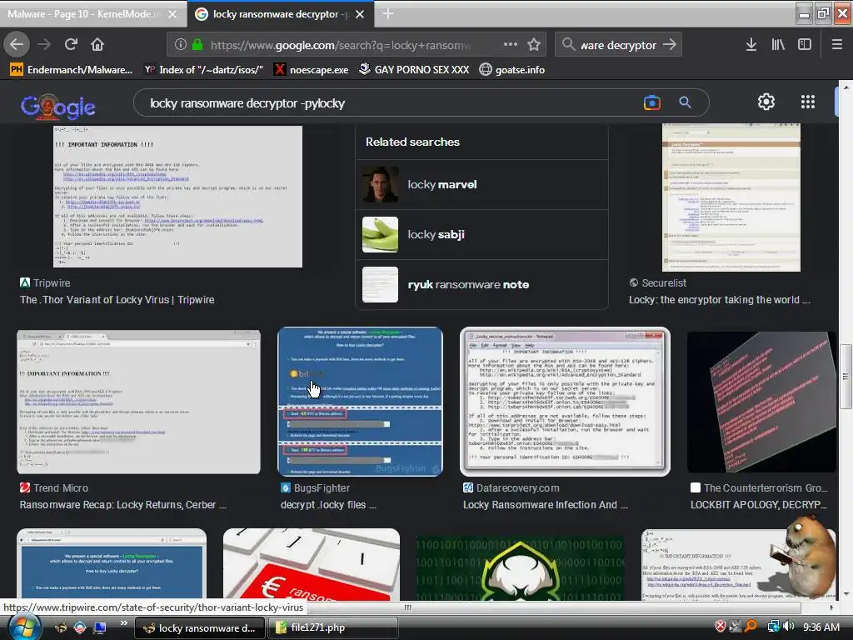The width and height of the screenshot is (853, 640).
Task: Switch to locky ransomware taskbar button
Action: click(x=199, y=627)
